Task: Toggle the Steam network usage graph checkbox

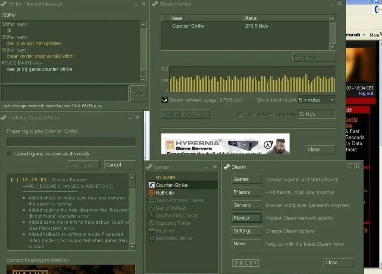Action: click(x=165, y=100)
